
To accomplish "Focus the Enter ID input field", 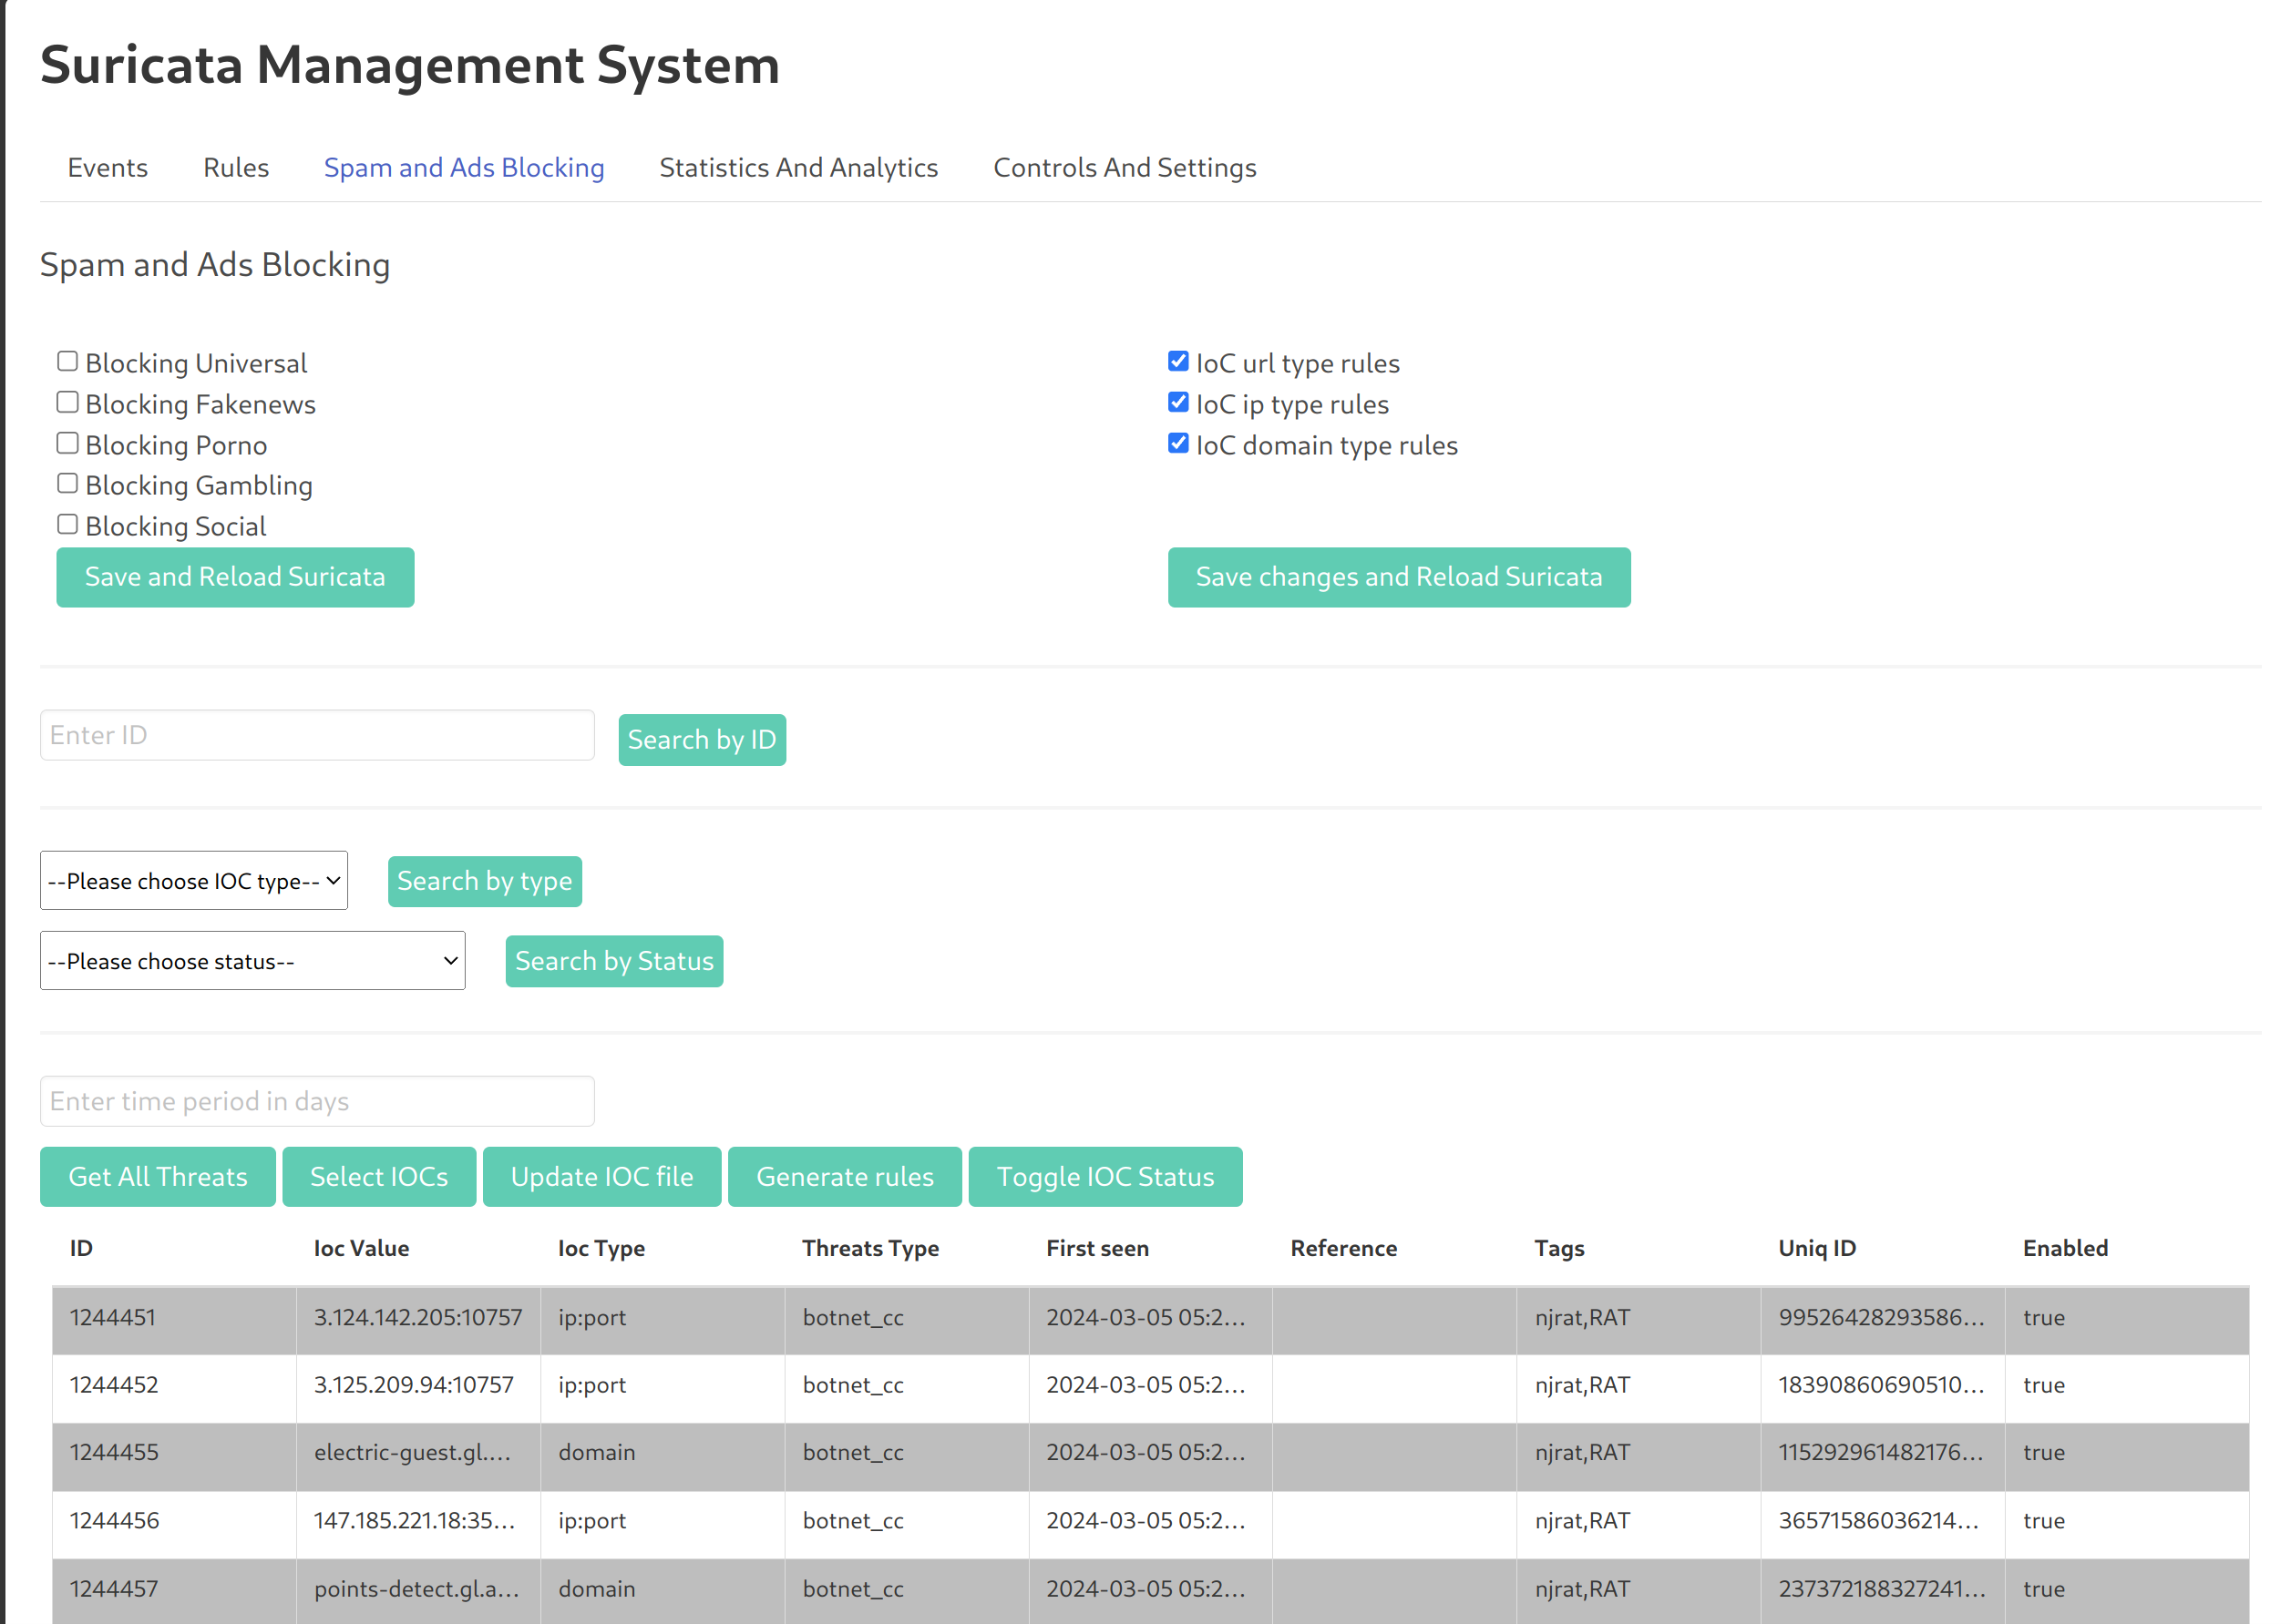I will point(317,735).
